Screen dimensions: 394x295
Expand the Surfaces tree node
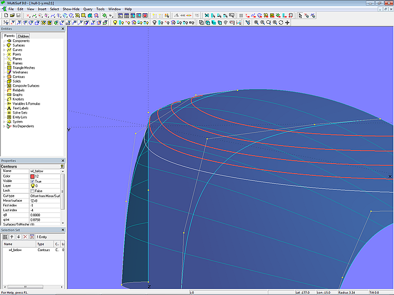[x=5, y=46]
